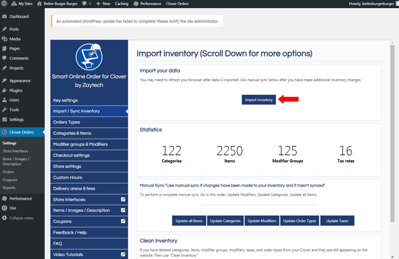Open the Custom Hours tab
This screenshot has height=259, width=399.
pos(89,177)
